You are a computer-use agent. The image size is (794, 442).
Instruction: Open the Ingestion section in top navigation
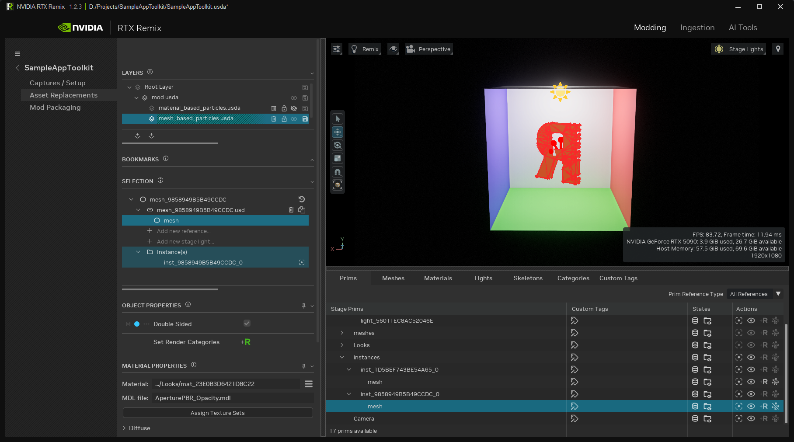[x=697, y=28]
